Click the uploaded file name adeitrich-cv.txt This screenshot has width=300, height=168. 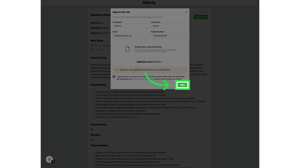point(145,62)
